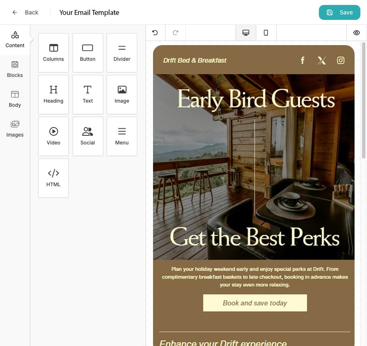Screen dimensions: 367x346
Task: Open the Body settings panel
Action: (15, 99)
